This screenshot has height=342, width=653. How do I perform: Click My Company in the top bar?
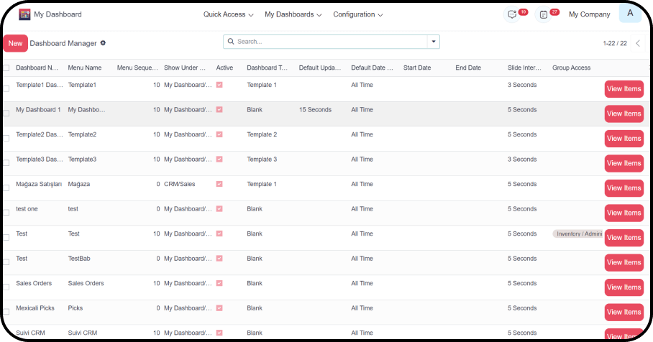pos(589,14)
